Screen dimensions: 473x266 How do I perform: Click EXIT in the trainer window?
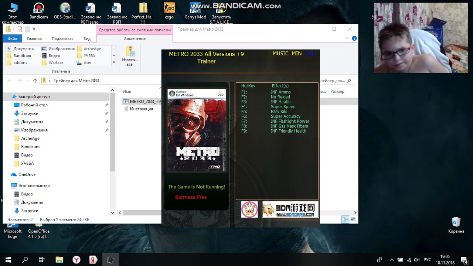pos(311,54)
